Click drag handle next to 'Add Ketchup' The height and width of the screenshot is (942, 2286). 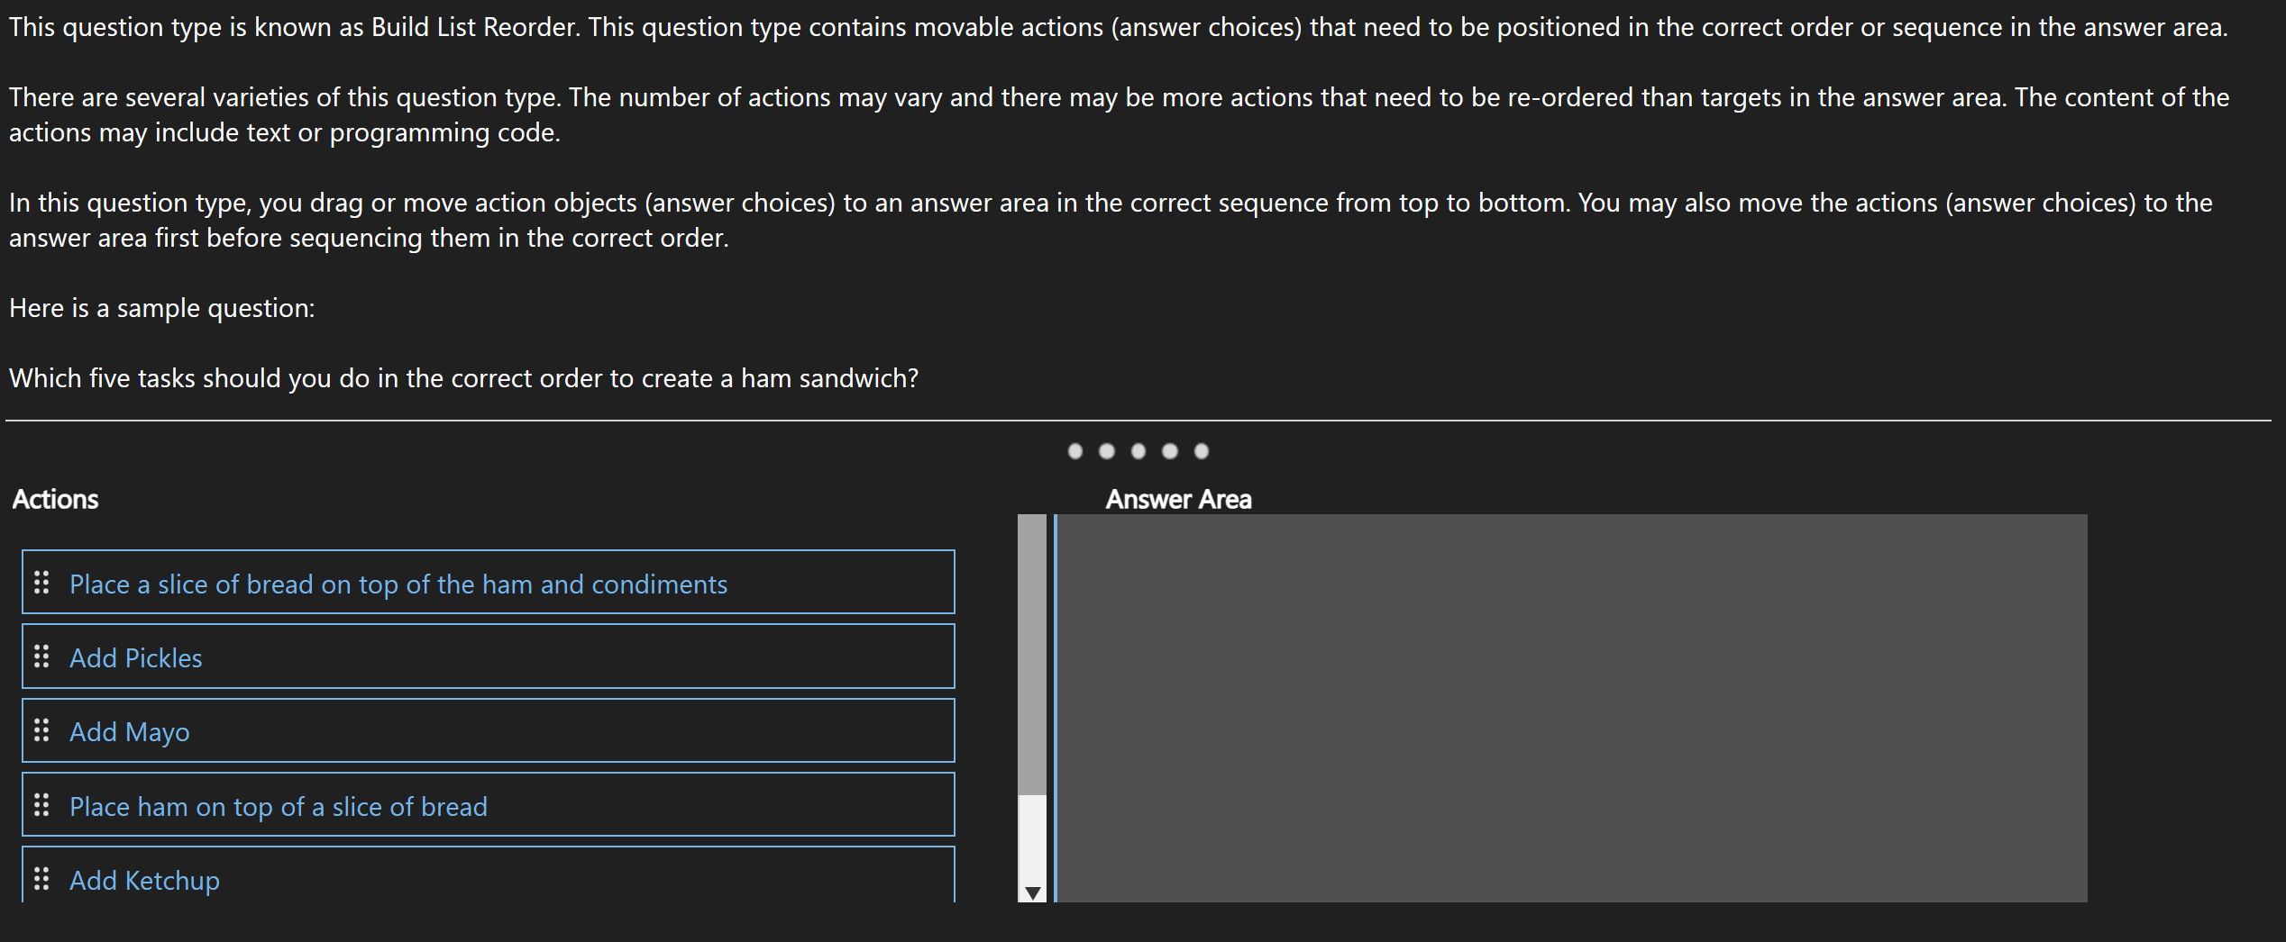click(41, 878)
